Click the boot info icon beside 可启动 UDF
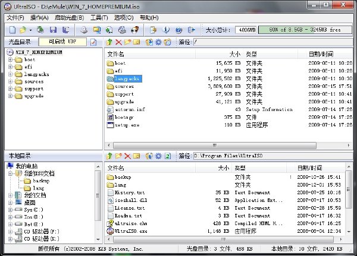Image resolution: width=357 pixels, height=256 pixels. coord(93,42)
